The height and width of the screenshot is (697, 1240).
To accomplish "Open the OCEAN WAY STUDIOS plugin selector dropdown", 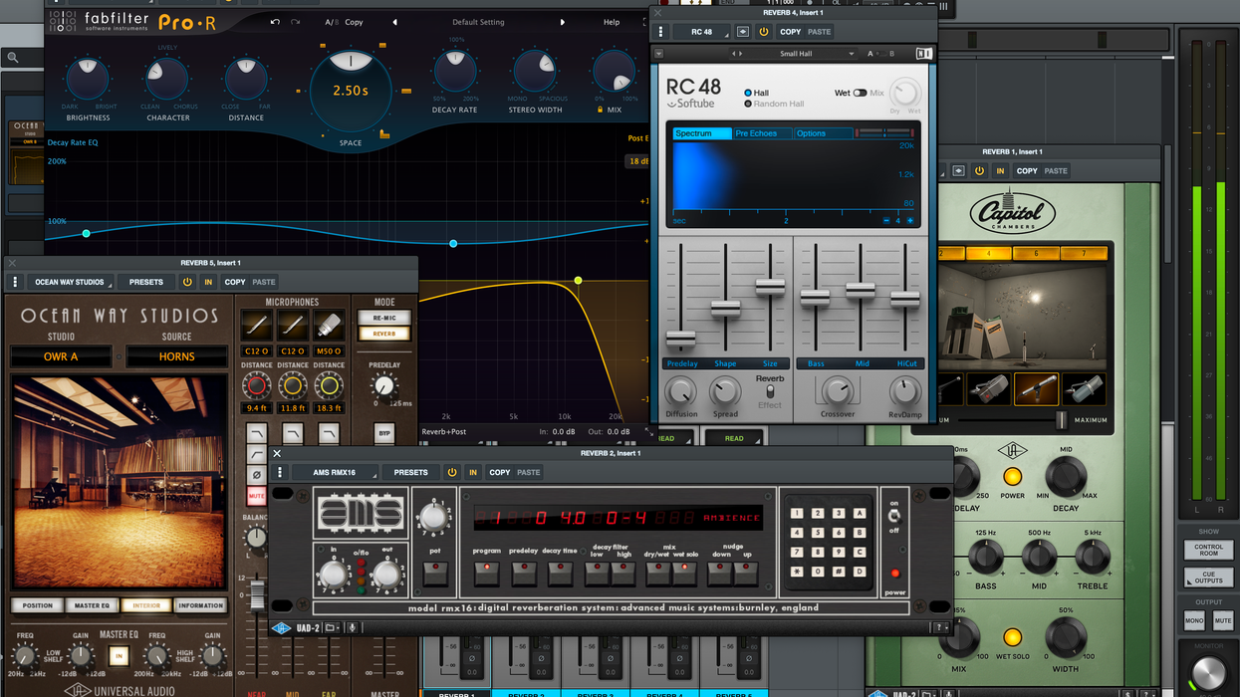I will coord(70,282).
